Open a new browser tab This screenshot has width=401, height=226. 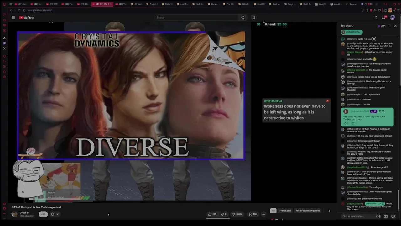click(x=376, y=4)
